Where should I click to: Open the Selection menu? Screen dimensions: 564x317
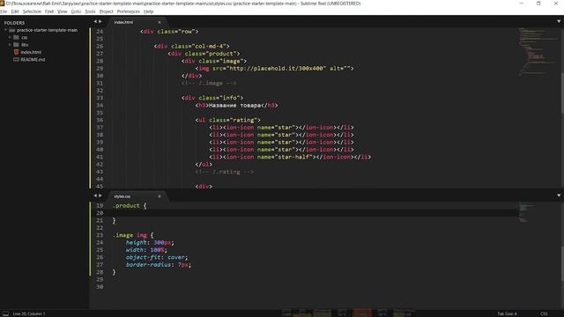click(32, 11)
